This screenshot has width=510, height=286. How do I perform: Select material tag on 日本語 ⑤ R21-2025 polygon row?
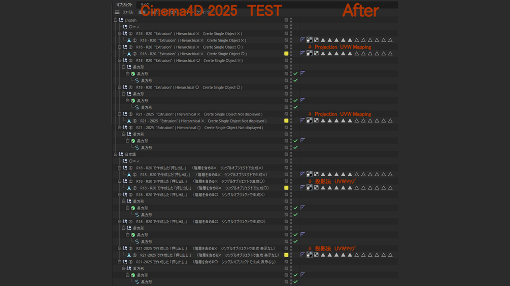click(310, 255)
